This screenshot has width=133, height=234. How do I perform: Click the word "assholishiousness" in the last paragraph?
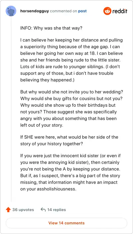56,189
